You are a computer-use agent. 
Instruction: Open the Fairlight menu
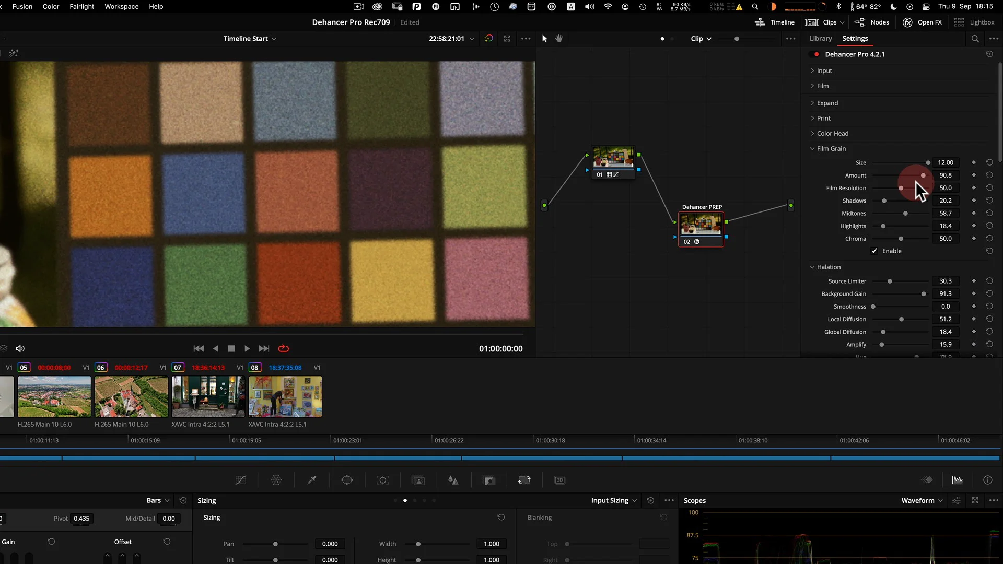81,7
